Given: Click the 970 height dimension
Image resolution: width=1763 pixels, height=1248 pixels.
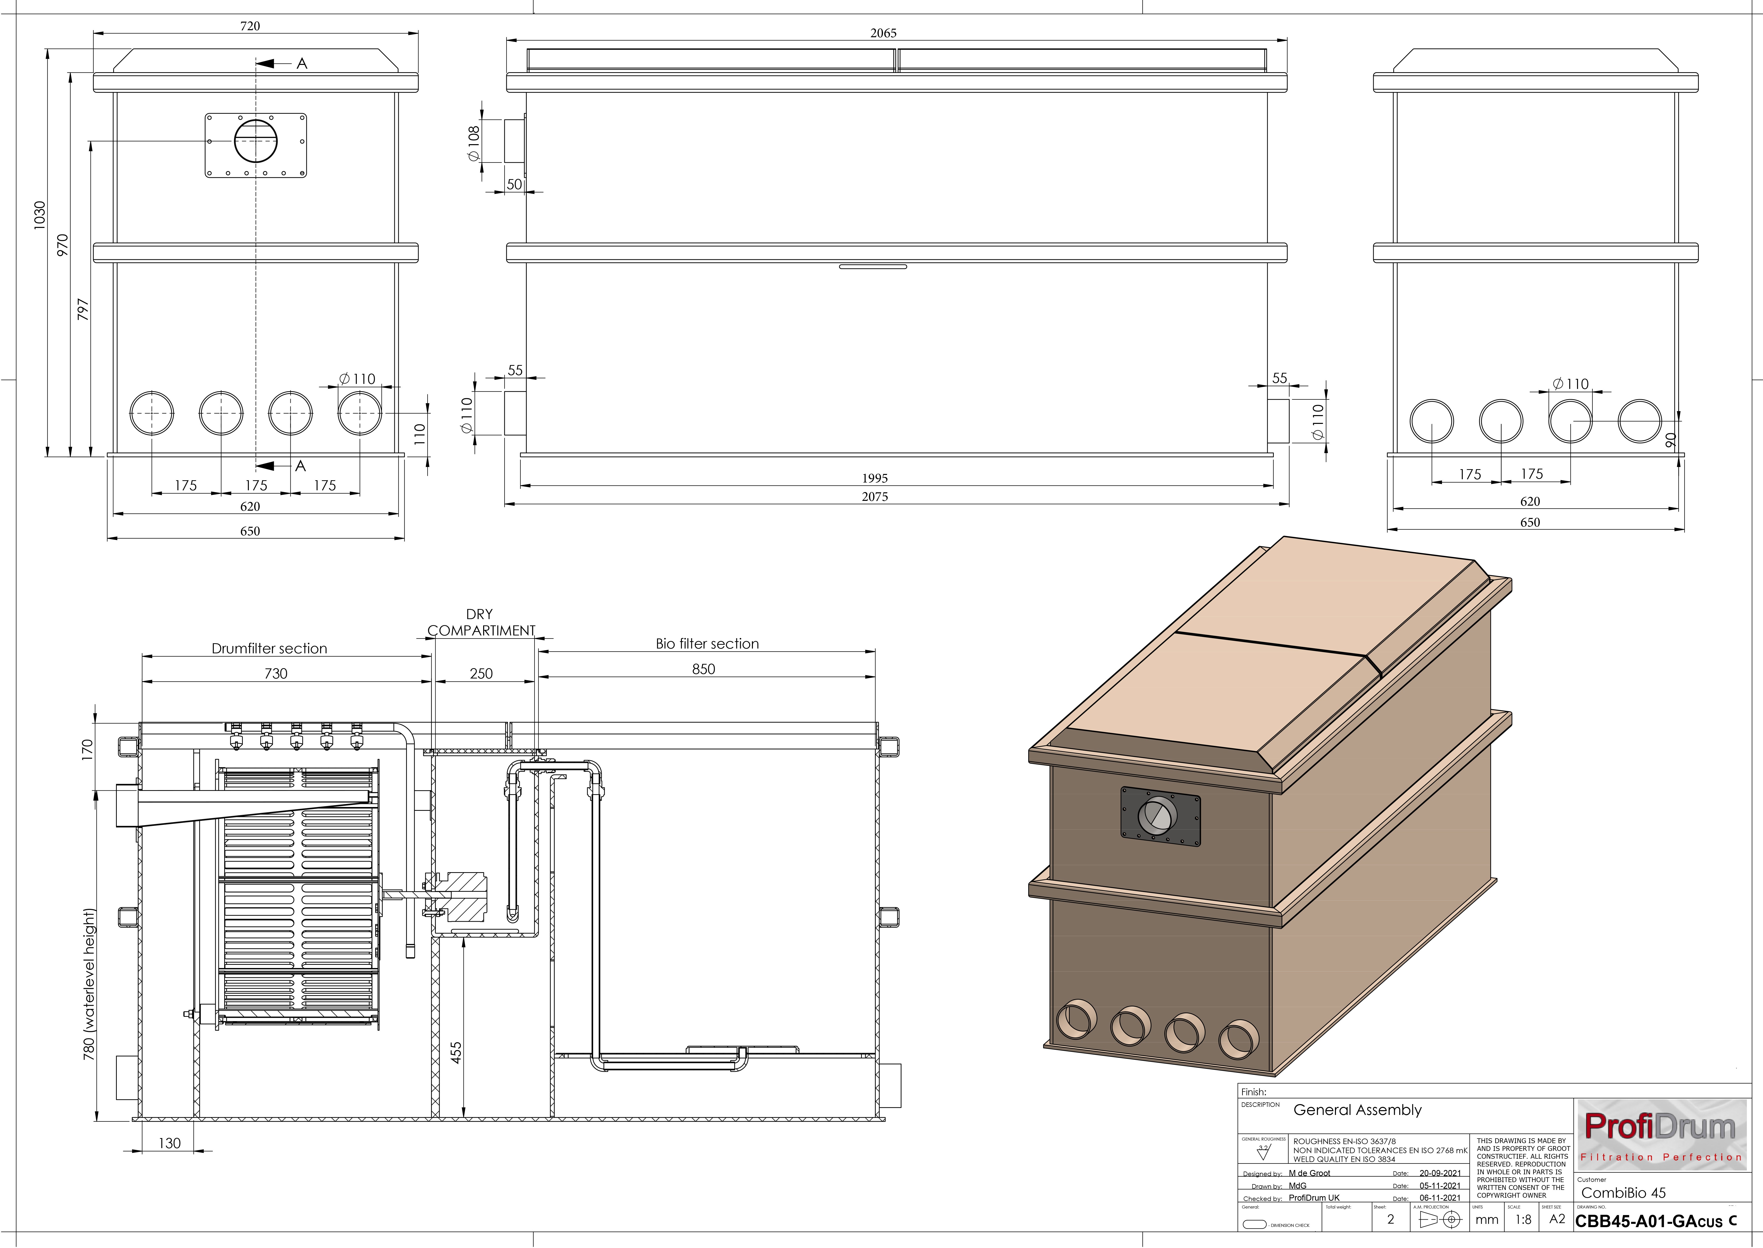Looking at the screenshot, I should coord(62,245).
